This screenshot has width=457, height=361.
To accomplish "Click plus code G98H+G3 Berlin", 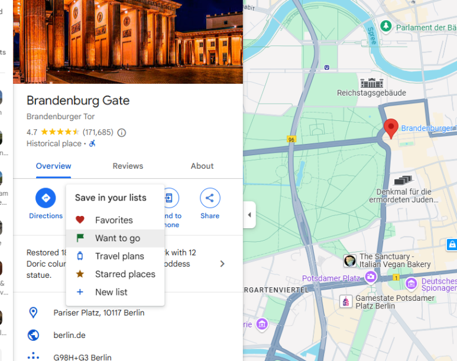I will 82,357.
